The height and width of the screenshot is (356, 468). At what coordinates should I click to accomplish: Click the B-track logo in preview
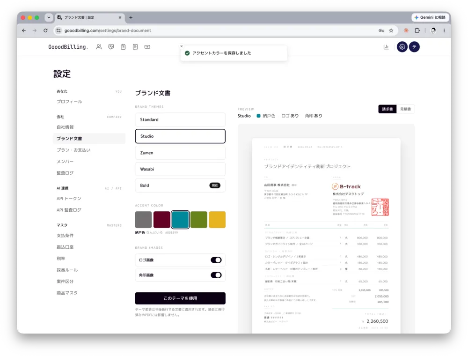pos(346,186)
